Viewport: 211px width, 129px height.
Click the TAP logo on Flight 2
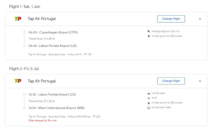pos(18,81)
